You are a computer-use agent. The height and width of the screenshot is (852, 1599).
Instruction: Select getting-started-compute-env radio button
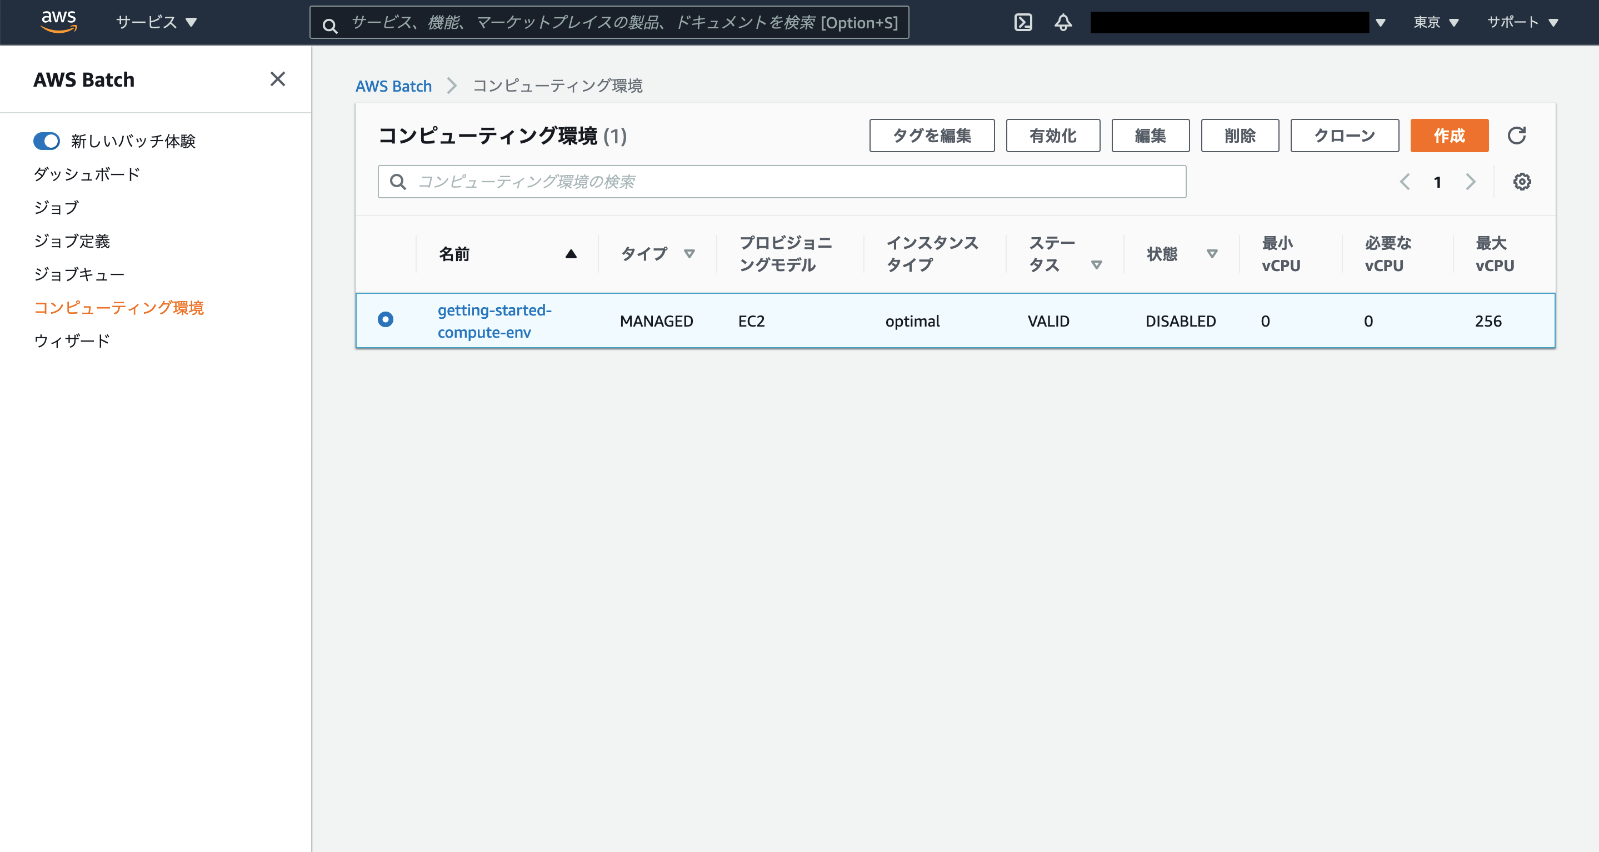click(386, 319)
